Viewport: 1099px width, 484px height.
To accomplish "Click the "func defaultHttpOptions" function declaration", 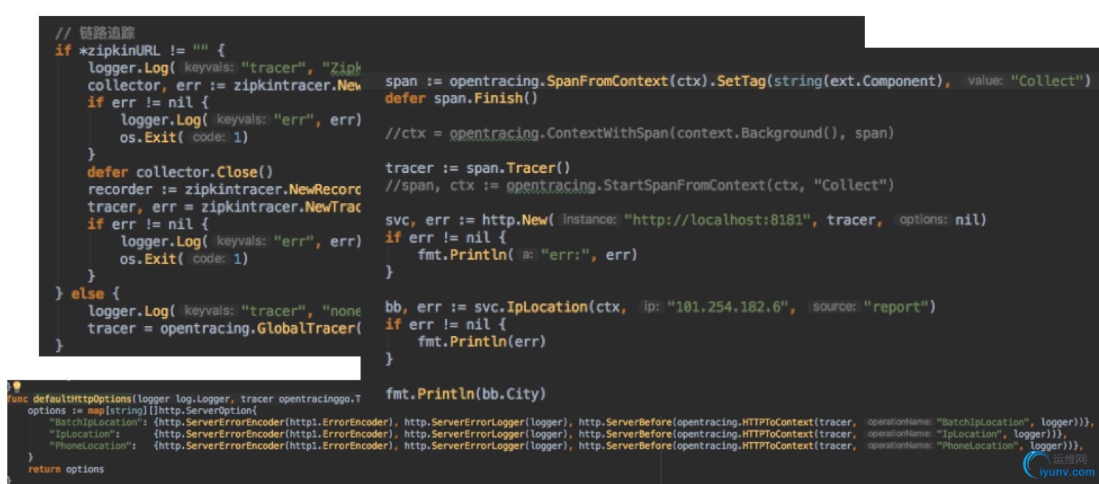I will (x=184, y=399).
